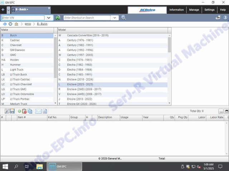Open the ACDelco logo tab
229x171 pixels.
tap(147, 10)
